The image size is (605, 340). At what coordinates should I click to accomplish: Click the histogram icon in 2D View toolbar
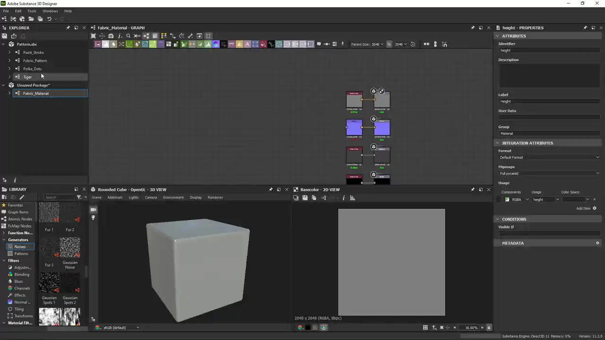click(352, 198)
